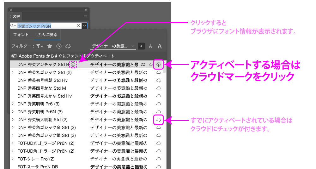316x169 pixels.
Task: Open the funnel classification filter
Action: point(40,46)
